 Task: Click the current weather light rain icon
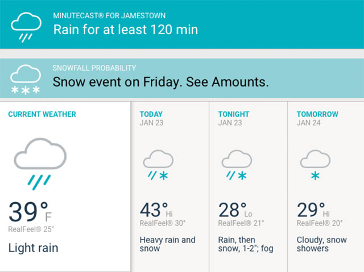click(40, 164)
